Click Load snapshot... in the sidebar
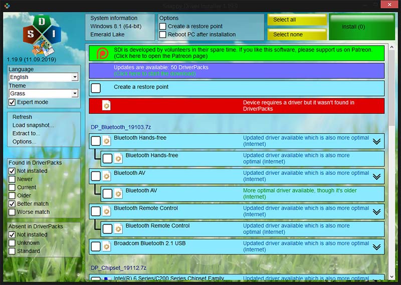Image resolution: width=401 pixels, height=285 pixels. coord(33,125)
